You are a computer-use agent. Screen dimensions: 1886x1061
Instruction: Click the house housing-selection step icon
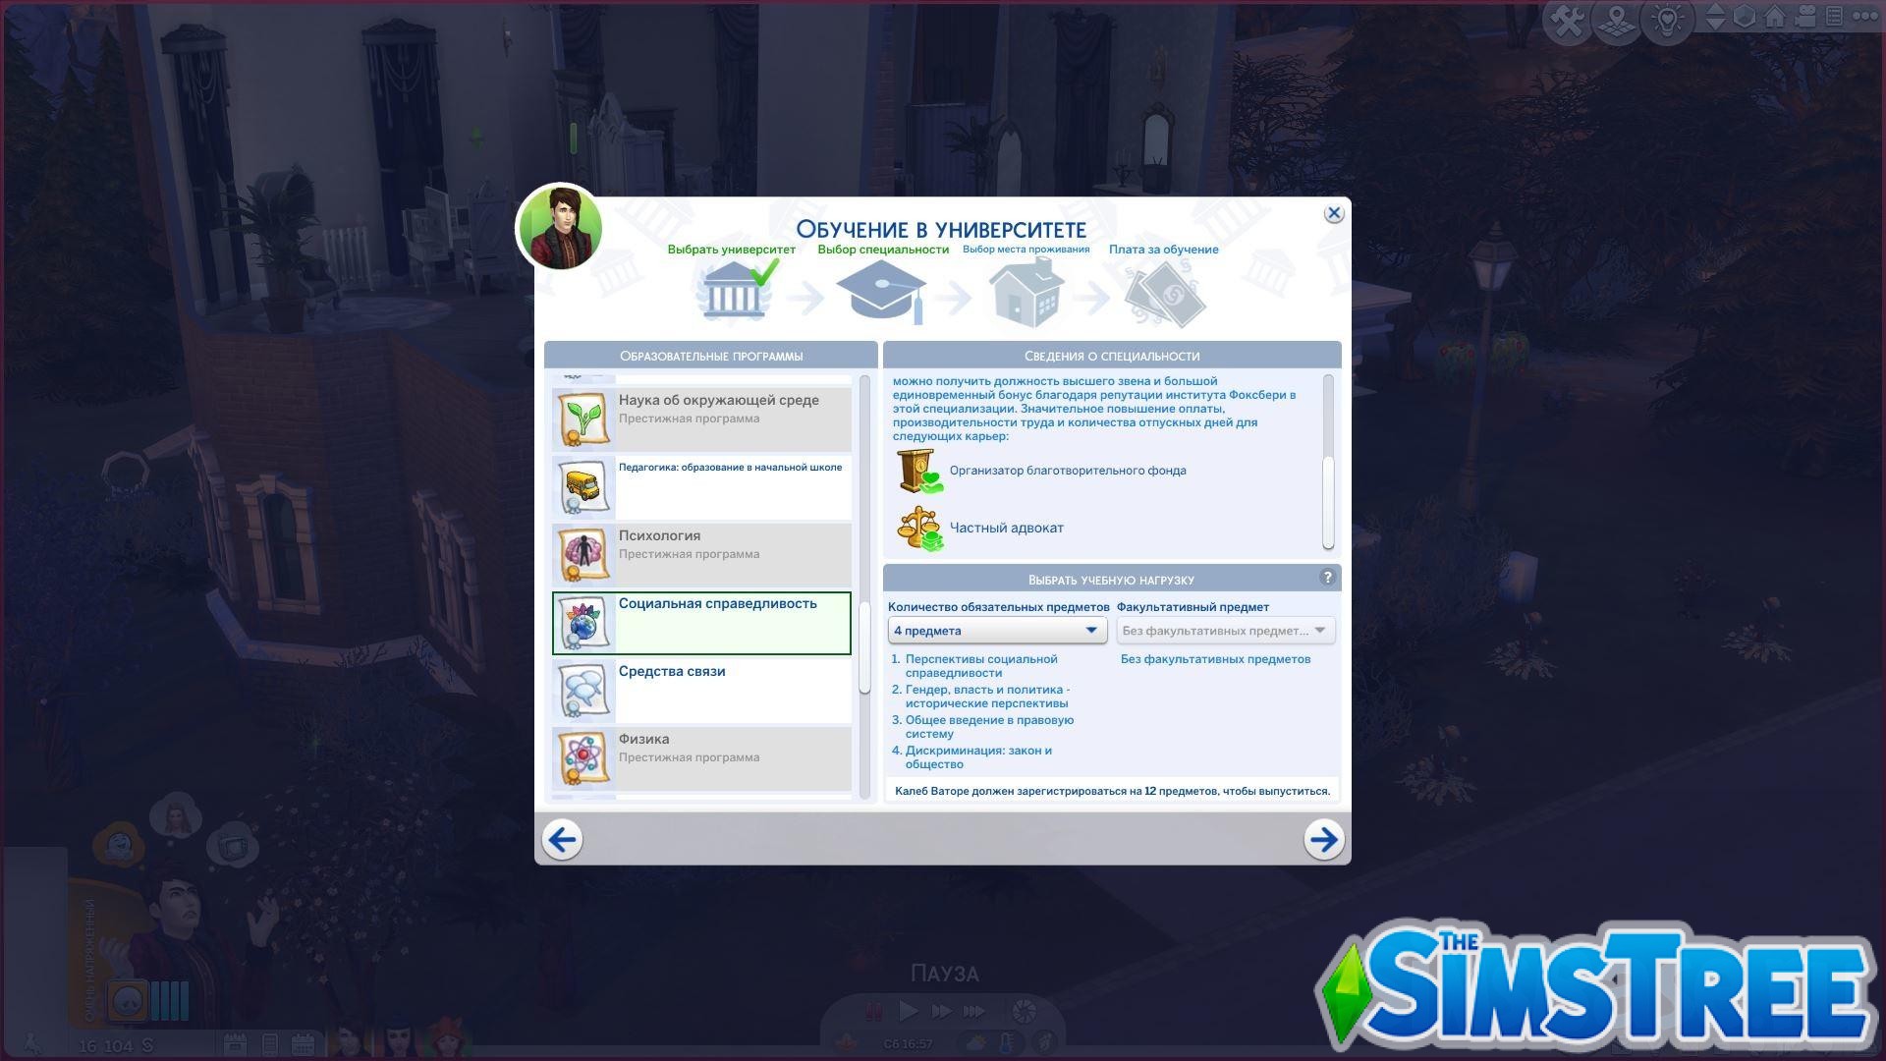click(x=1026, y=291)
